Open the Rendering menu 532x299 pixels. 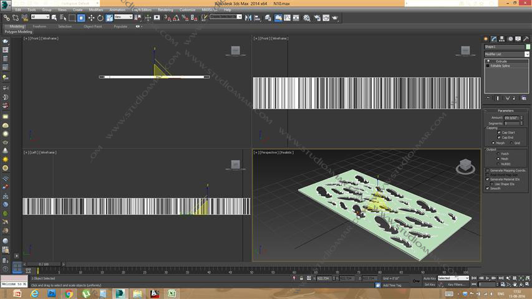165,10
